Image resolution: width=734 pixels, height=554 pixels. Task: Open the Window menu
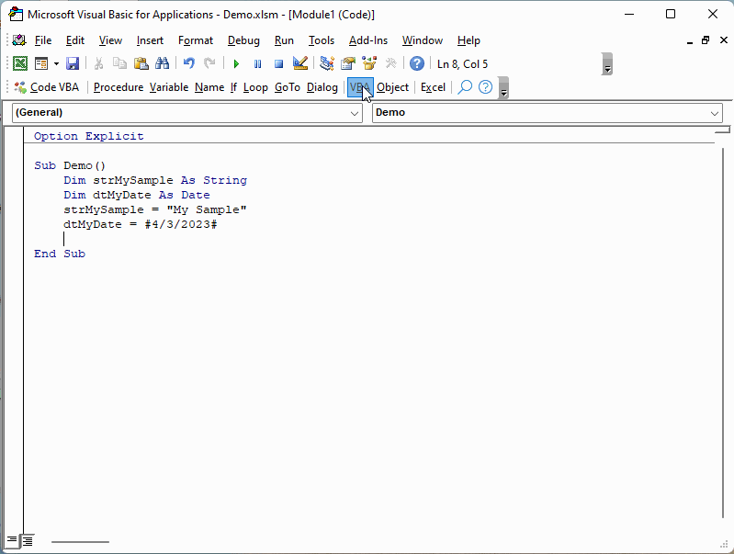[423, 40]
